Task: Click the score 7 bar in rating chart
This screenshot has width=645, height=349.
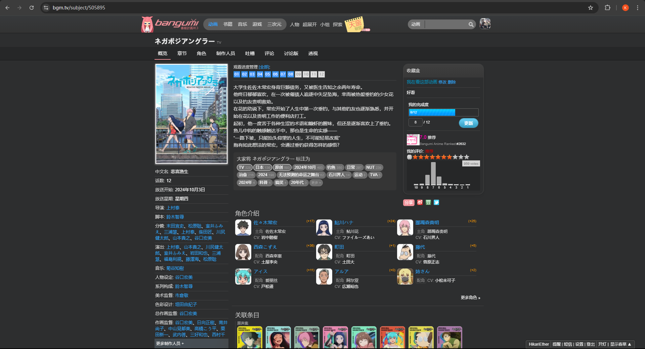Action: (433, 174)
